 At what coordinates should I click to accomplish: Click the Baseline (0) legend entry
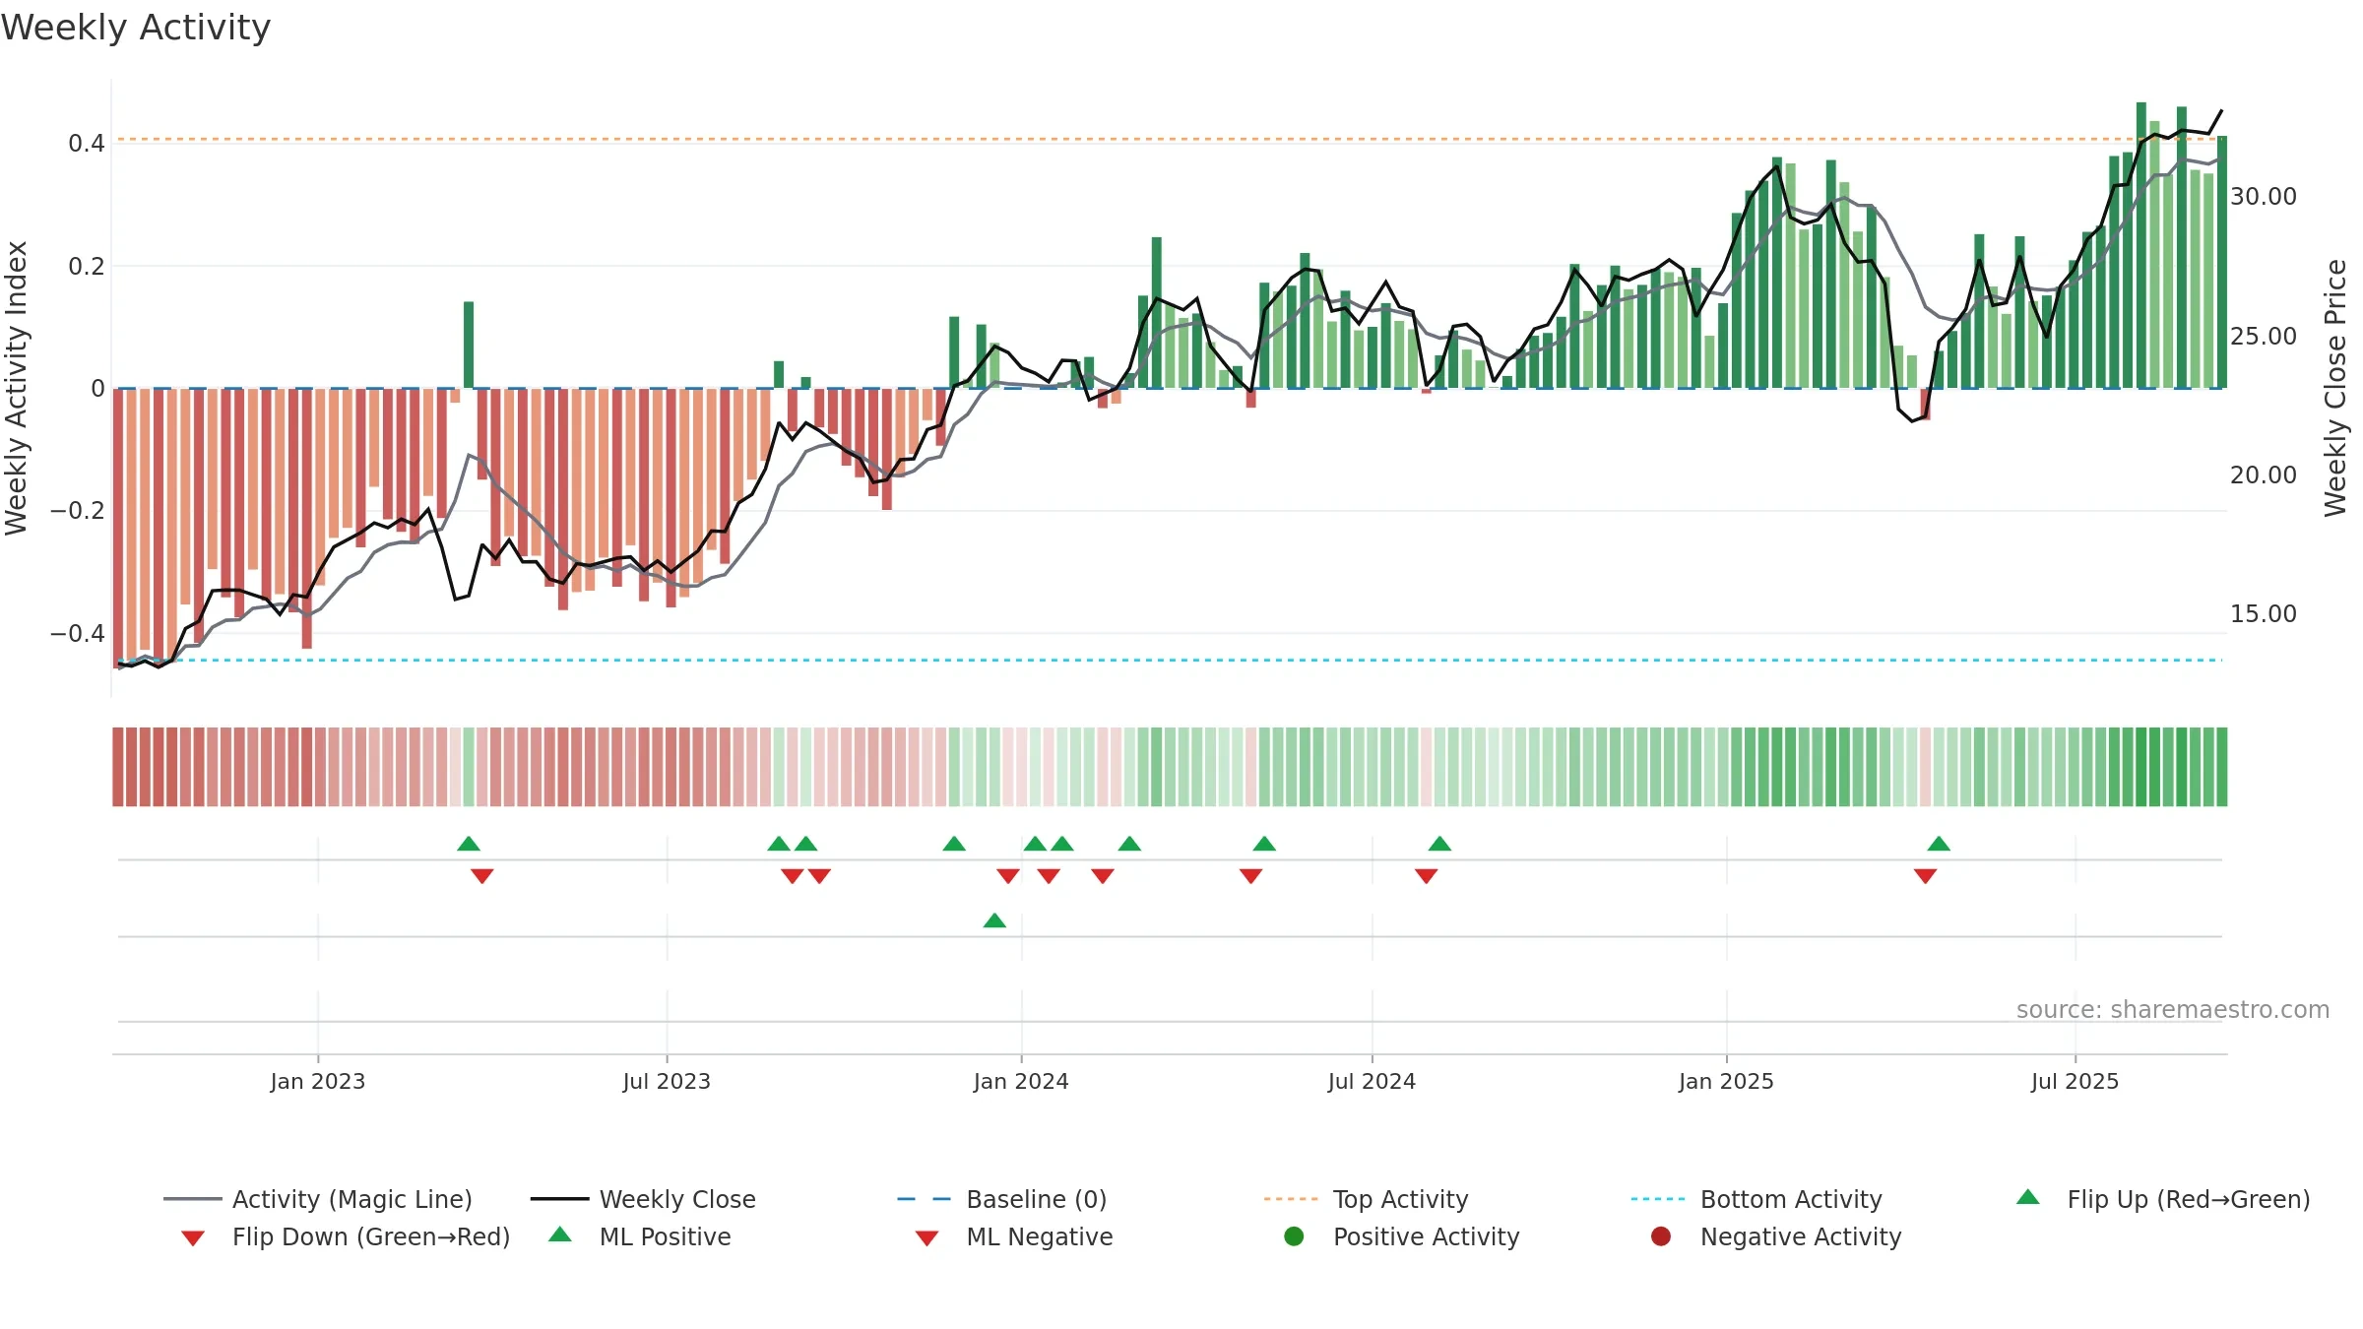[x=1002, y=1199]
